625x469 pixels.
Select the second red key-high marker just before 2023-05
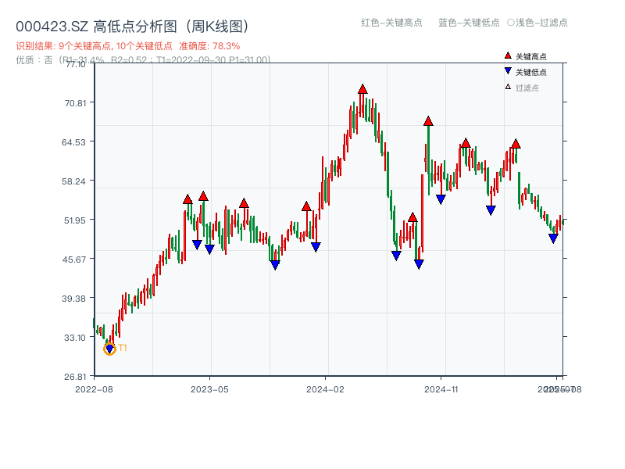tap(203, 196)
